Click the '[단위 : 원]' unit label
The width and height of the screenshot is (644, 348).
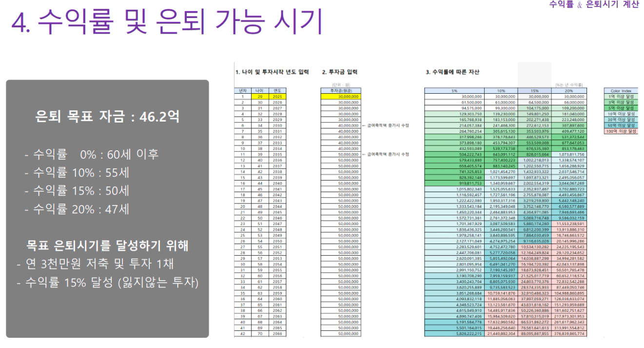(x=340, y=85)
